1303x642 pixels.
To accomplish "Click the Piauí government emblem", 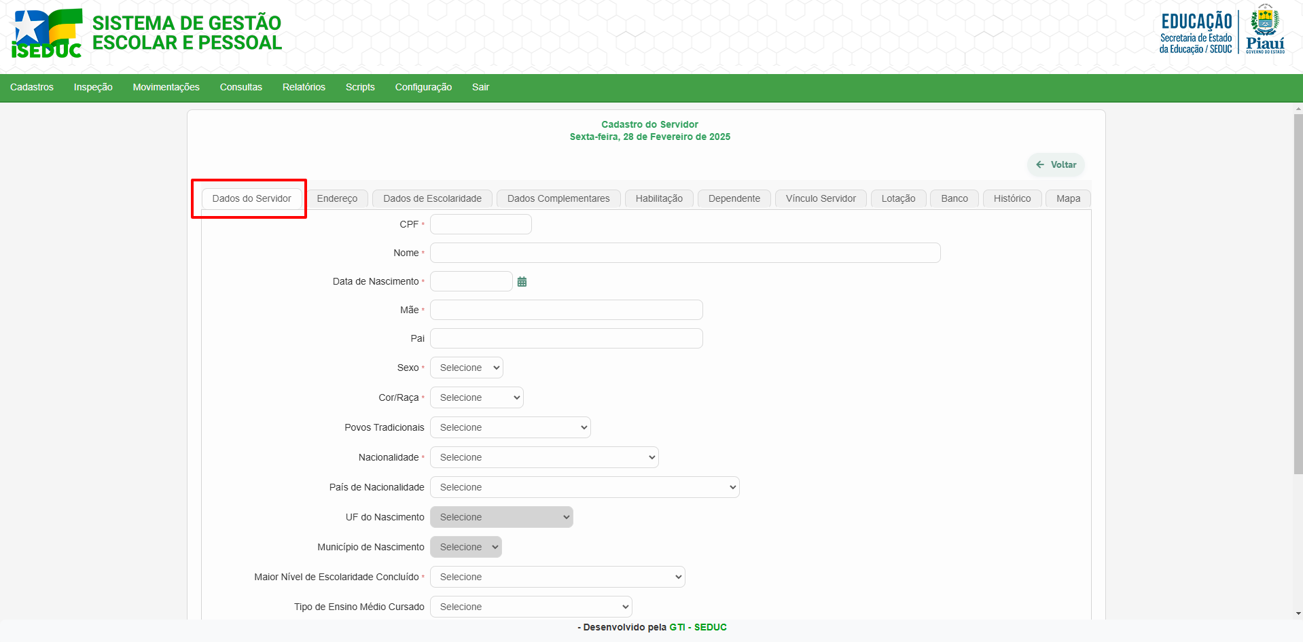I will (x=1265, y=29).
